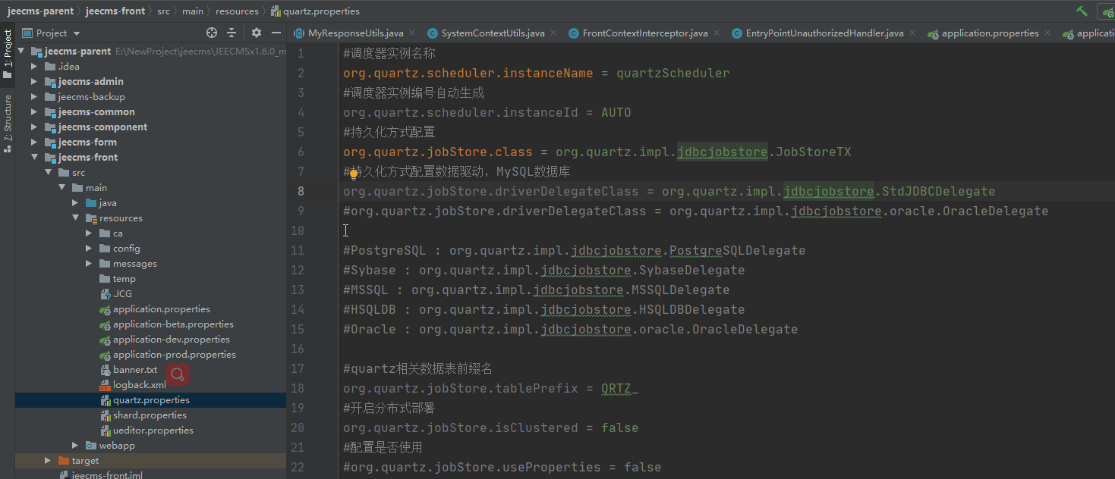
Task: Click the Build Project hammer icon
Action: [x=1082, y=11]
